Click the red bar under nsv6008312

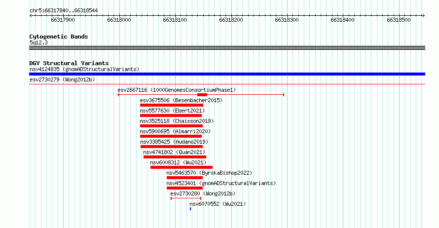pos(182,167)
